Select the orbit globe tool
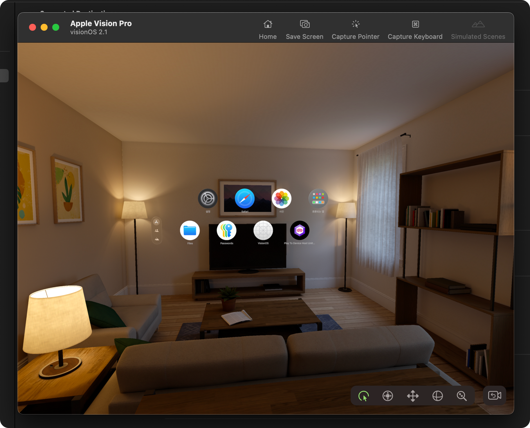 437,396
